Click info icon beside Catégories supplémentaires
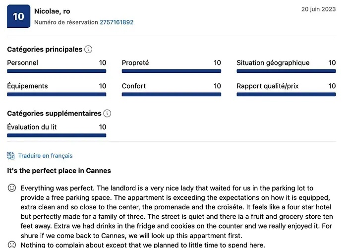Screen dimensions: 347x248 click(x=107, y=114)
